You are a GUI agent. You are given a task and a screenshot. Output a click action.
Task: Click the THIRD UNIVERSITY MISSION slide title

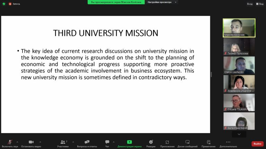tap(106, 33)
